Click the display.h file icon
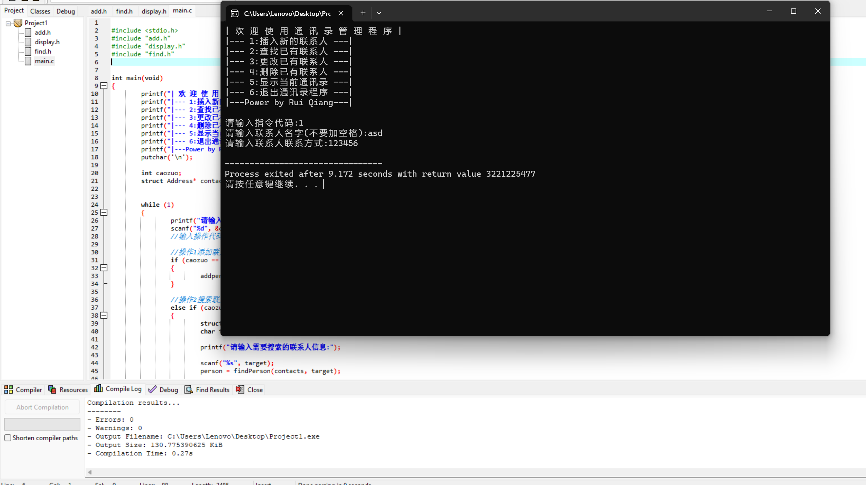The width and height of the screenshot is (866, 485). pyautogui.click(x=28, y=42)
